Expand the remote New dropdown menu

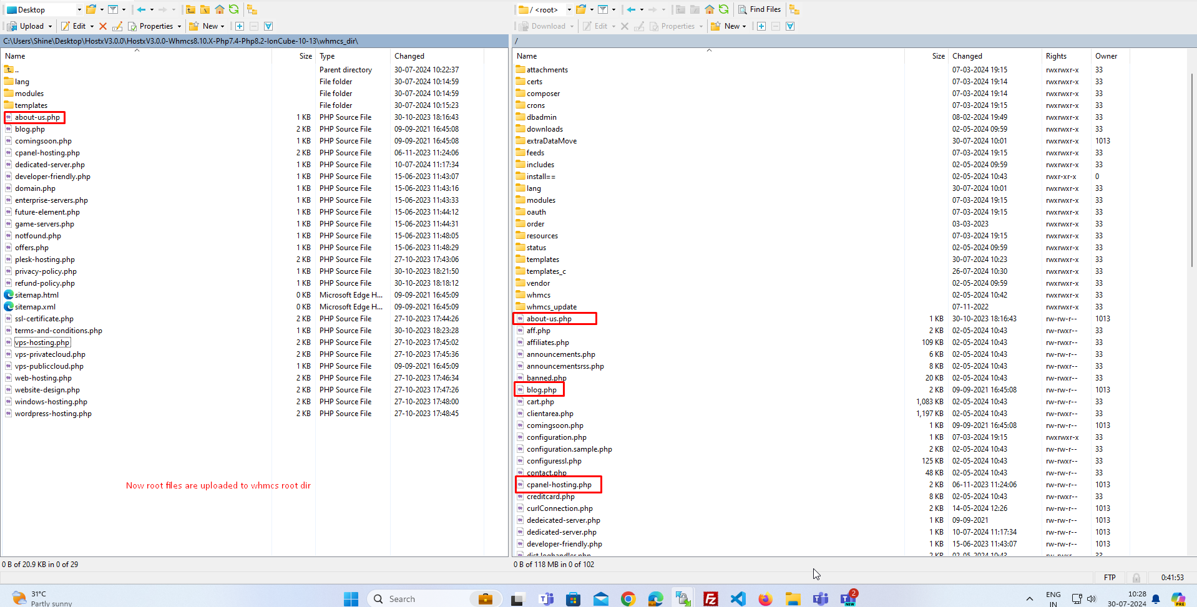(x=744, y=26)
